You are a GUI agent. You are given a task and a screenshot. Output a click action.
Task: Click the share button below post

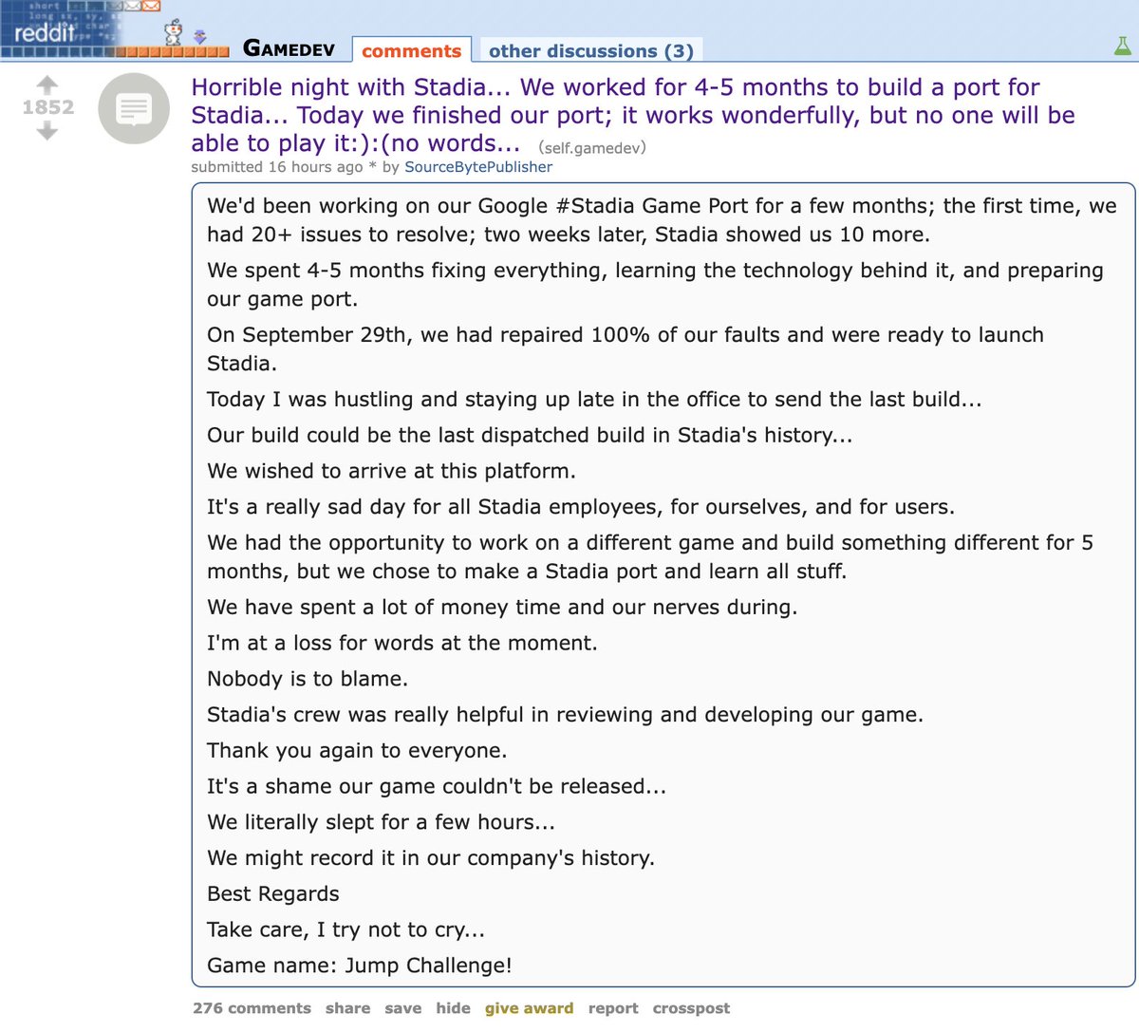pyautogui.click(x=347, y=1008)
